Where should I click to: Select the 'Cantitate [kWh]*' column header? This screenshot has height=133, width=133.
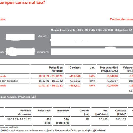[120, 112]
